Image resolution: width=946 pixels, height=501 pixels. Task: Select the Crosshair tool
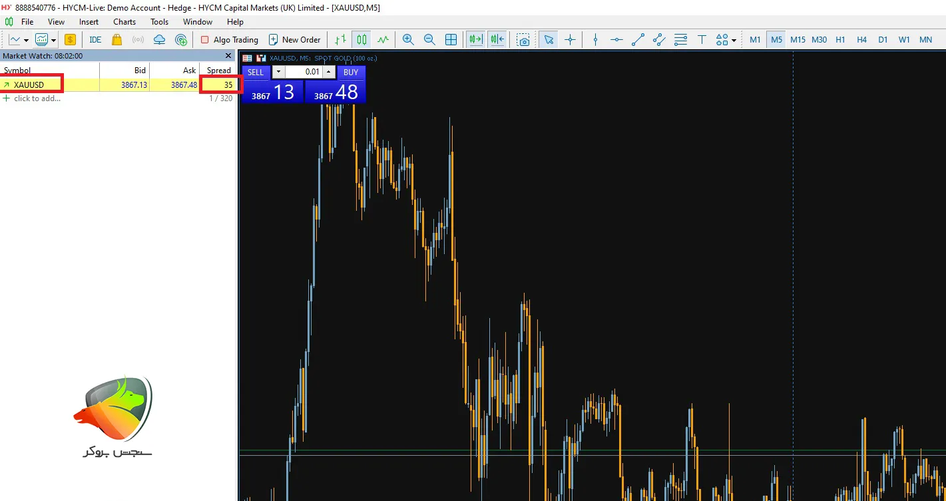click(x=571, y=39)
